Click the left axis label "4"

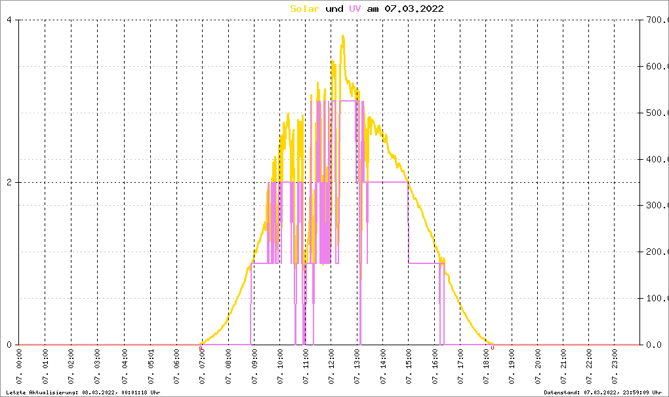click(9, 20)
